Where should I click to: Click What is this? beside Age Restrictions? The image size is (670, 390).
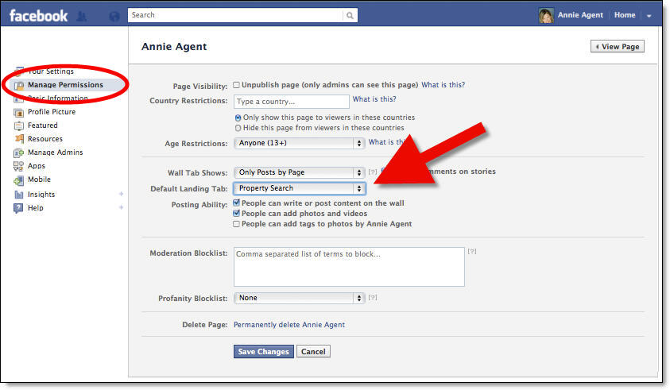(x=388, y=142)
